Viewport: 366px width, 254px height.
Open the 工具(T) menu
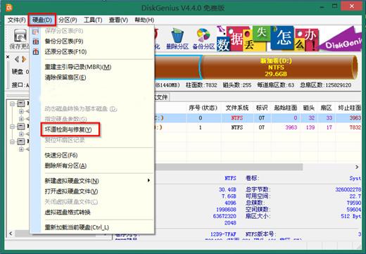93,20
